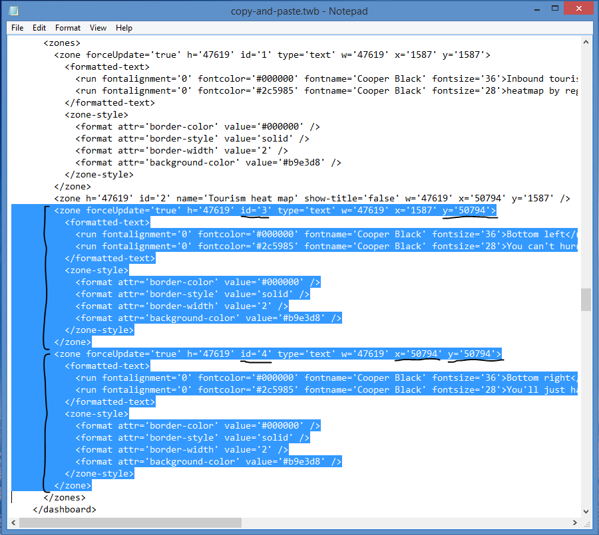
Task: Click the horizontal scrollbar right arrow
Action: click(x=574, y=522)
